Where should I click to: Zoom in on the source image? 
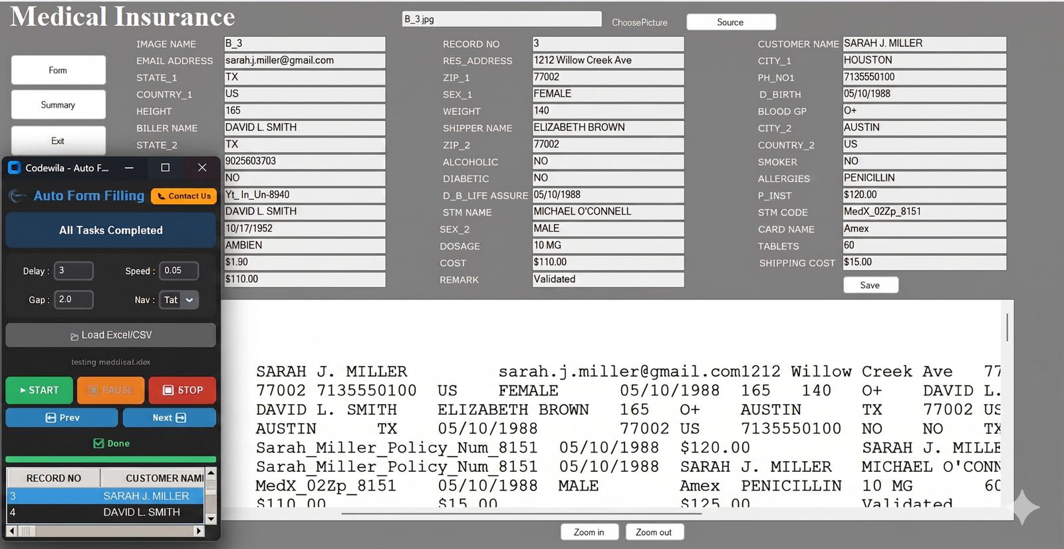point(589,532)
